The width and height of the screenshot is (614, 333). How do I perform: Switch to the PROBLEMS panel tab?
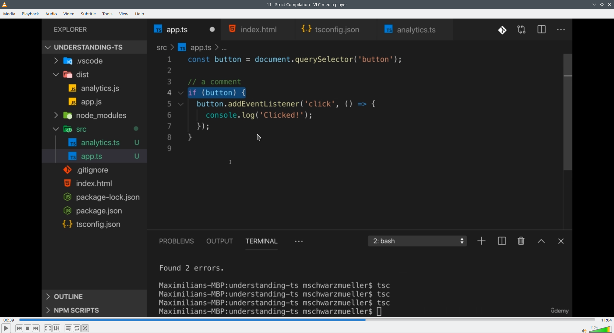176,241
